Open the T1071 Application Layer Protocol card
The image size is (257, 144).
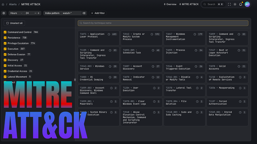(98, 38)
